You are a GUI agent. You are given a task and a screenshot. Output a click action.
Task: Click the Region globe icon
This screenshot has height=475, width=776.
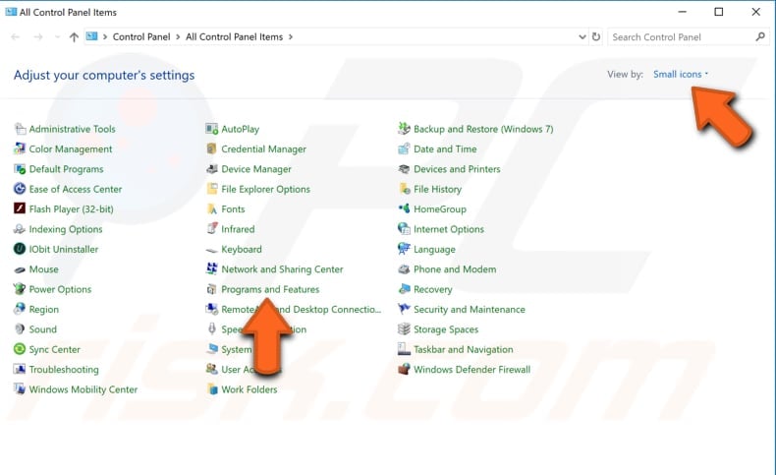coord(20,309)
